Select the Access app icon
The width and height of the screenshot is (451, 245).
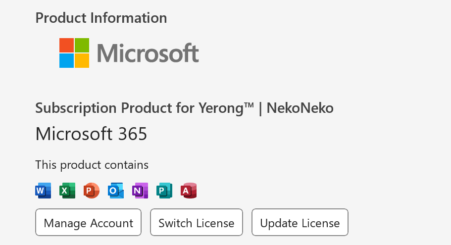coord(189,191)
